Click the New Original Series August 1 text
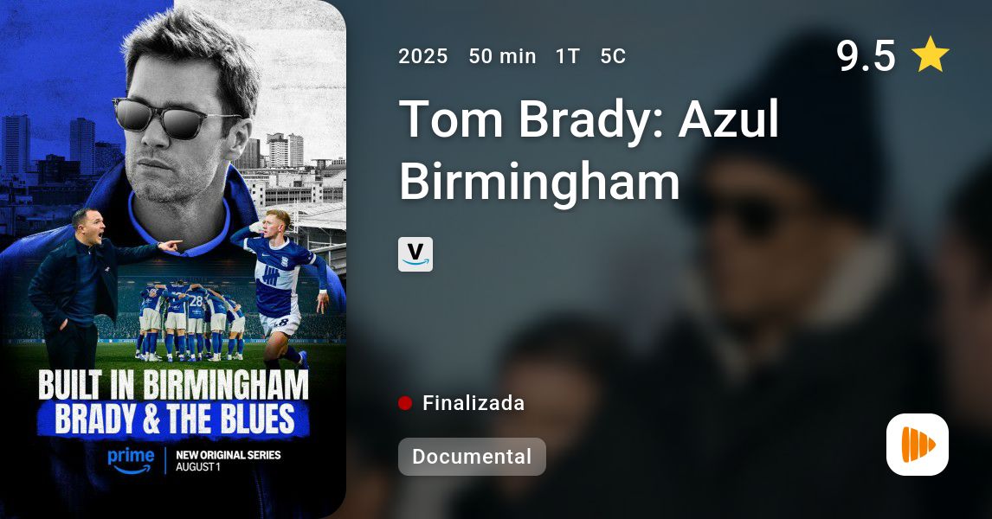 (228, 461)
